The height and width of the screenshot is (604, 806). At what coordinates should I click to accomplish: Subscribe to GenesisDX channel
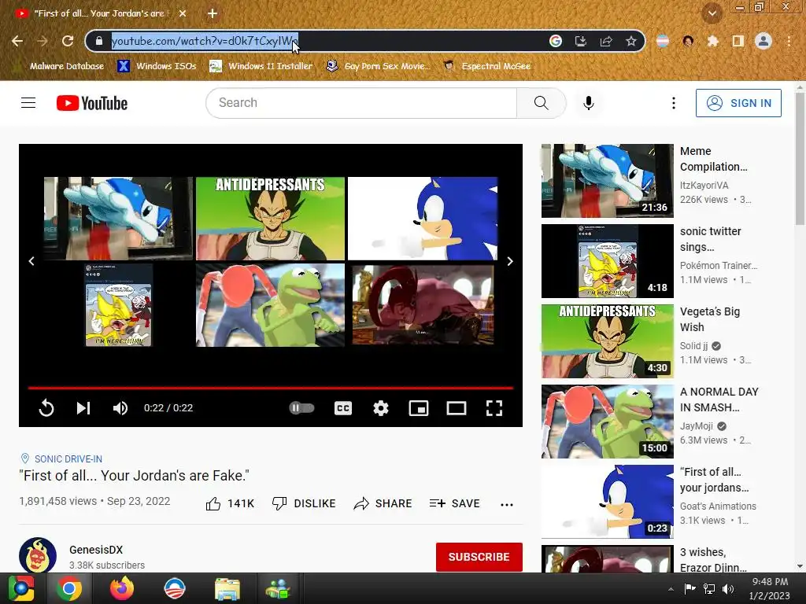479,557
